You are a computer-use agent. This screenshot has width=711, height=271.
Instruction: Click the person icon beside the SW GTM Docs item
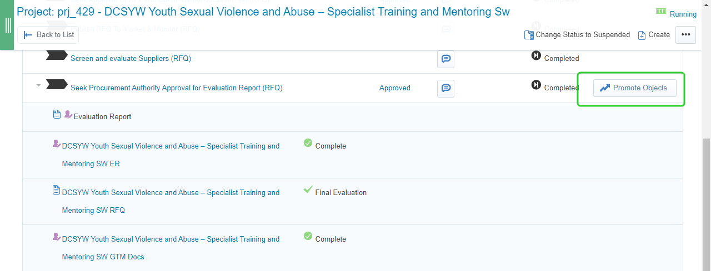tap(56, 237)
